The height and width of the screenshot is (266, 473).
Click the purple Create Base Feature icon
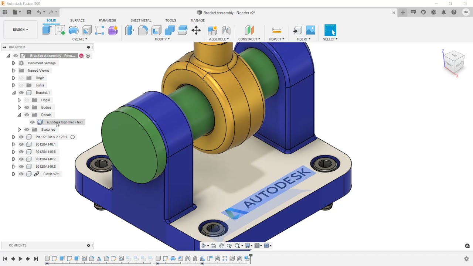pyautogui.click(x=113, y=30)
